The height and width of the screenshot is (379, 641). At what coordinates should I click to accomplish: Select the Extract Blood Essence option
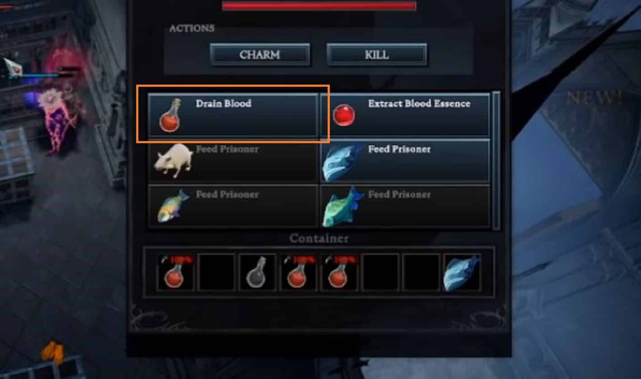tap(405, 115)
